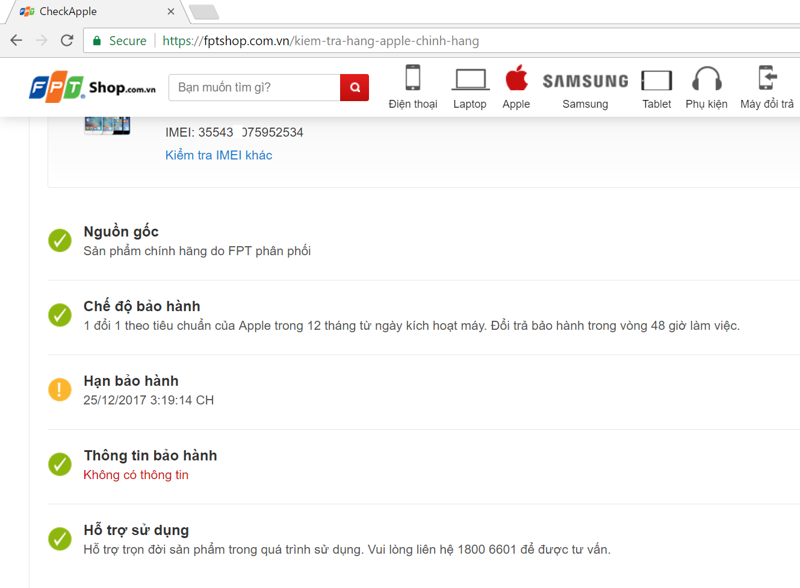Open the Laptop category icon

point(470,79)
